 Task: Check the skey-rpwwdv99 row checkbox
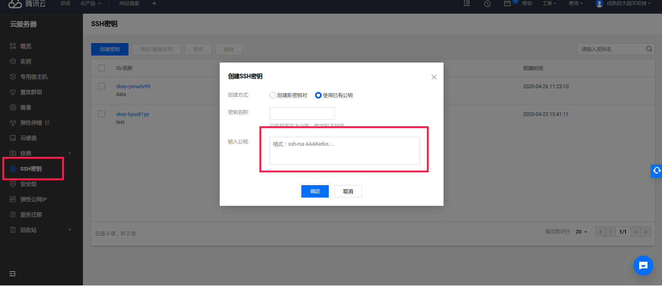[102, 86]
